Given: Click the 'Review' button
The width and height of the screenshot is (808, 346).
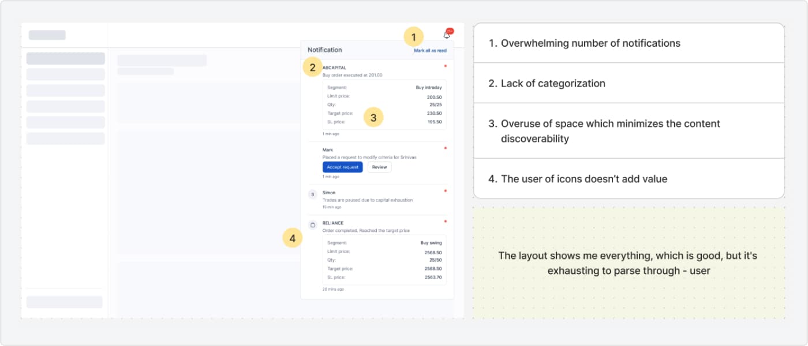Looking at the screenshot, I should click(379, 167).
